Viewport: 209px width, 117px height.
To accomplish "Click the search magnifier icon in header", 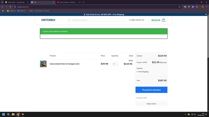I will point(69,20).
